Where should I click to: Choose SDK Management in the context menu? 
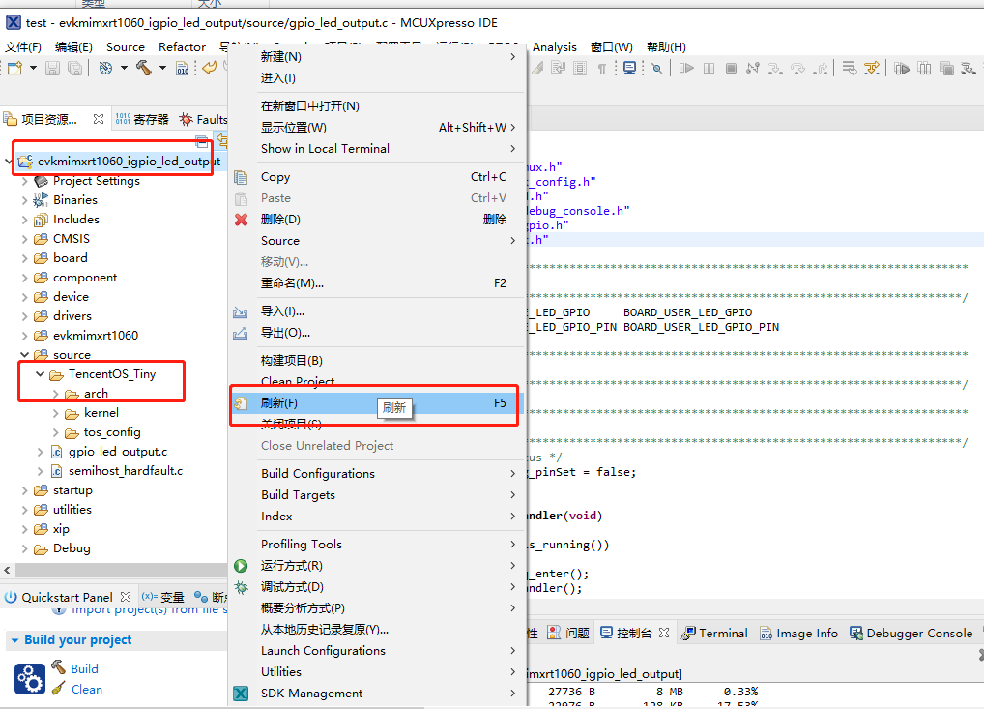point(377,694)
